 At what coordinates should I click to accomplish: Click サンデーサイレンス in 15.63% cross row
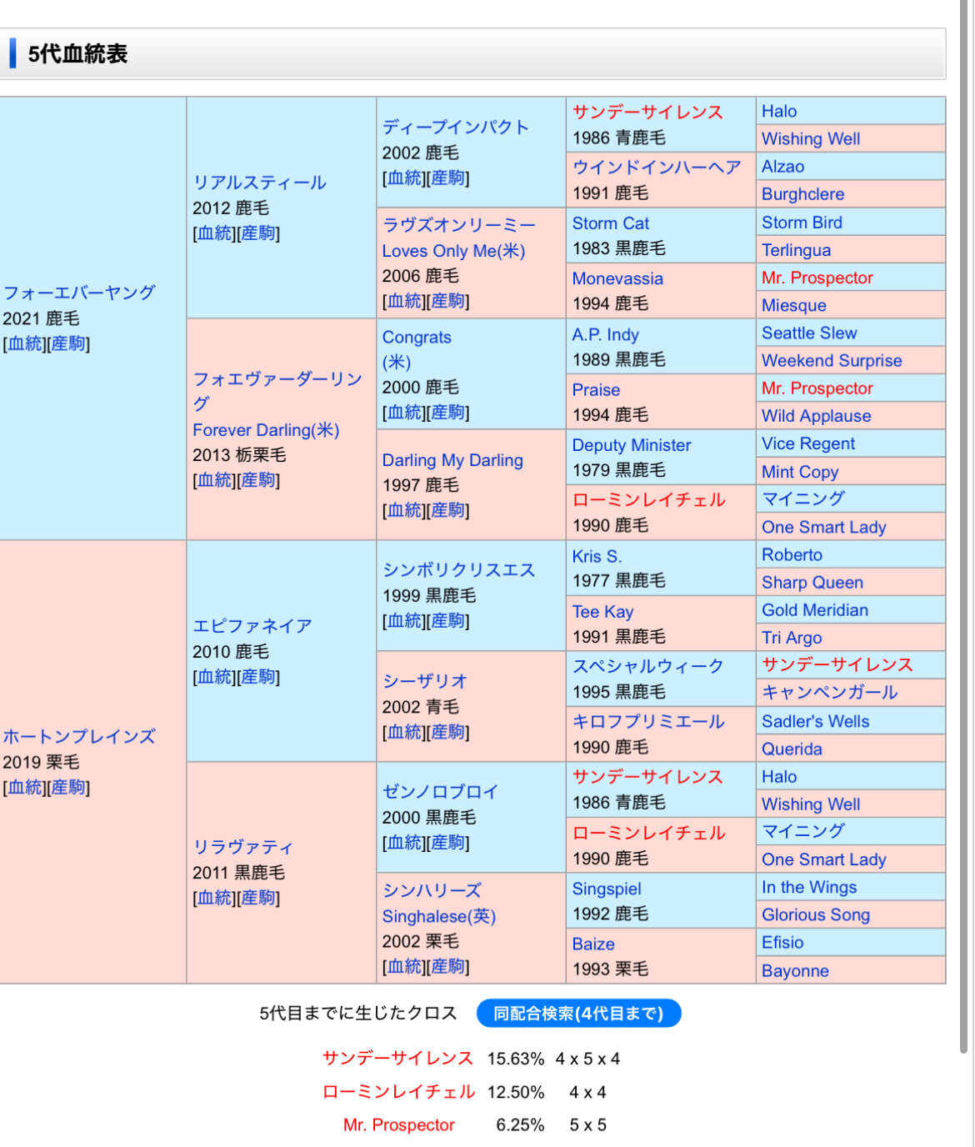(x=397, y=1059)
